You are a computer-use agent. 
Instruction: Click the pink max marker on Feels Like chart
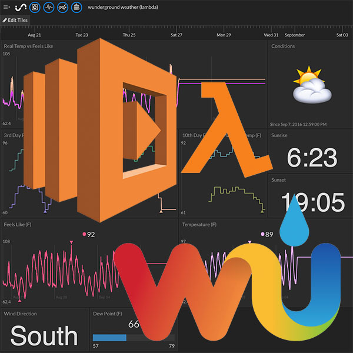click(71, 242)
